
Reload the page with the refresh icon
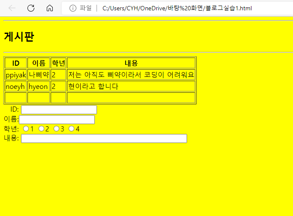31,8
